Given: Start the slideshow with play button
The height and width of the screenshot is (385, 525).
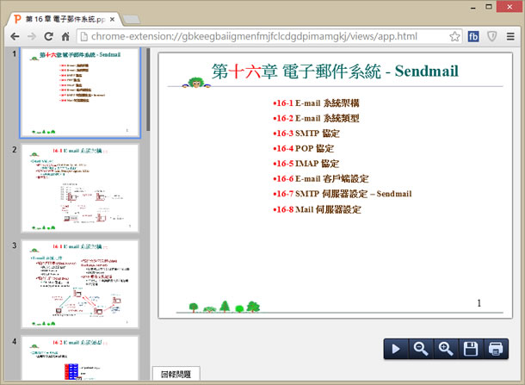Looking at the screenshot, I should (x=396, y=349).
